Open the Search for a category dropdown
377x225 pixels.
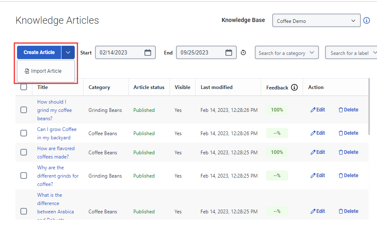(286, 52)
